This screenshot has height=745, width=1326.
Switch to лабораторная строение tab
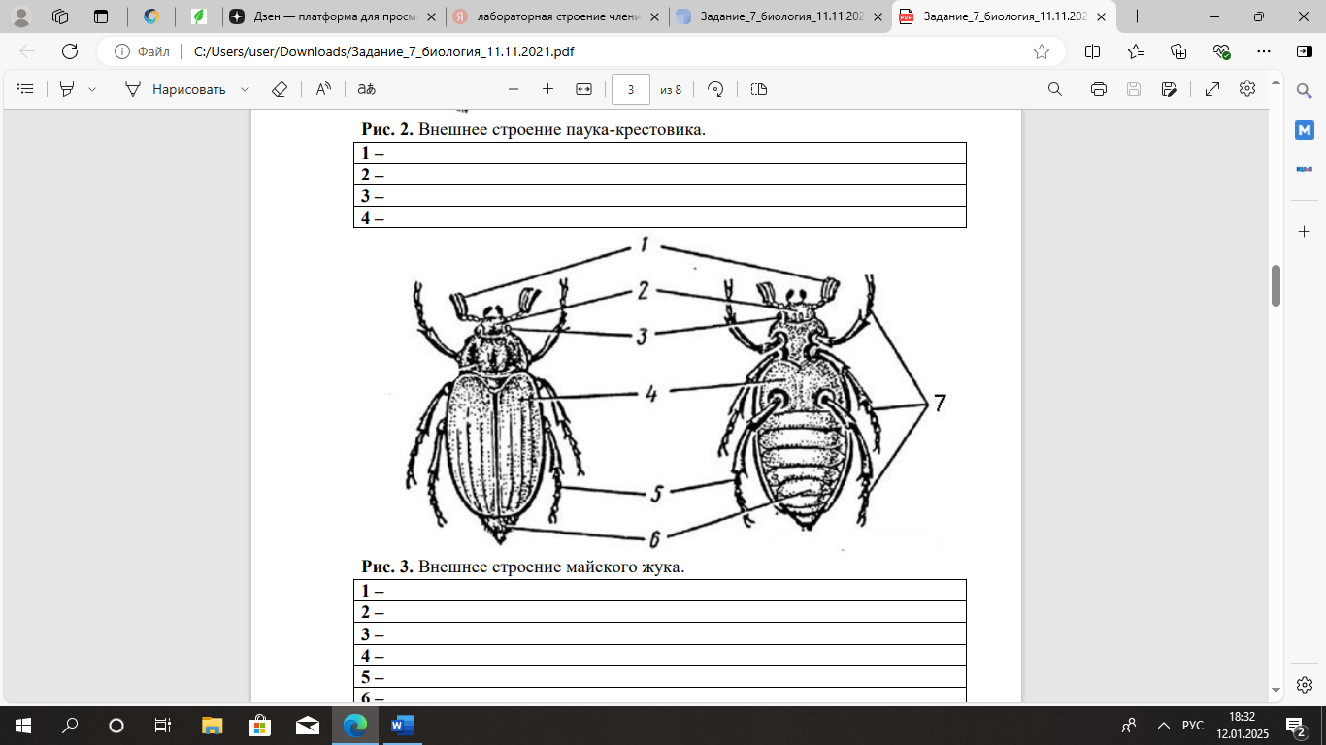(557, 16)
